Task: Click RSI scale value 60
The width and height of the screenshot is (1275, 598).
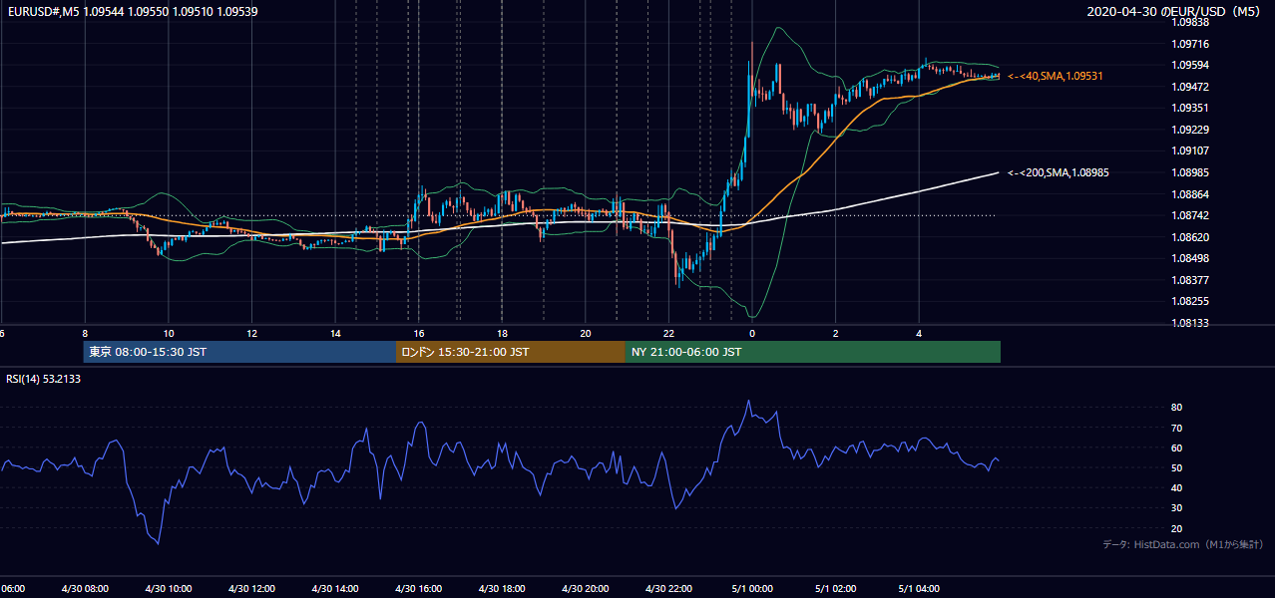Action: tap(1176, 448)
